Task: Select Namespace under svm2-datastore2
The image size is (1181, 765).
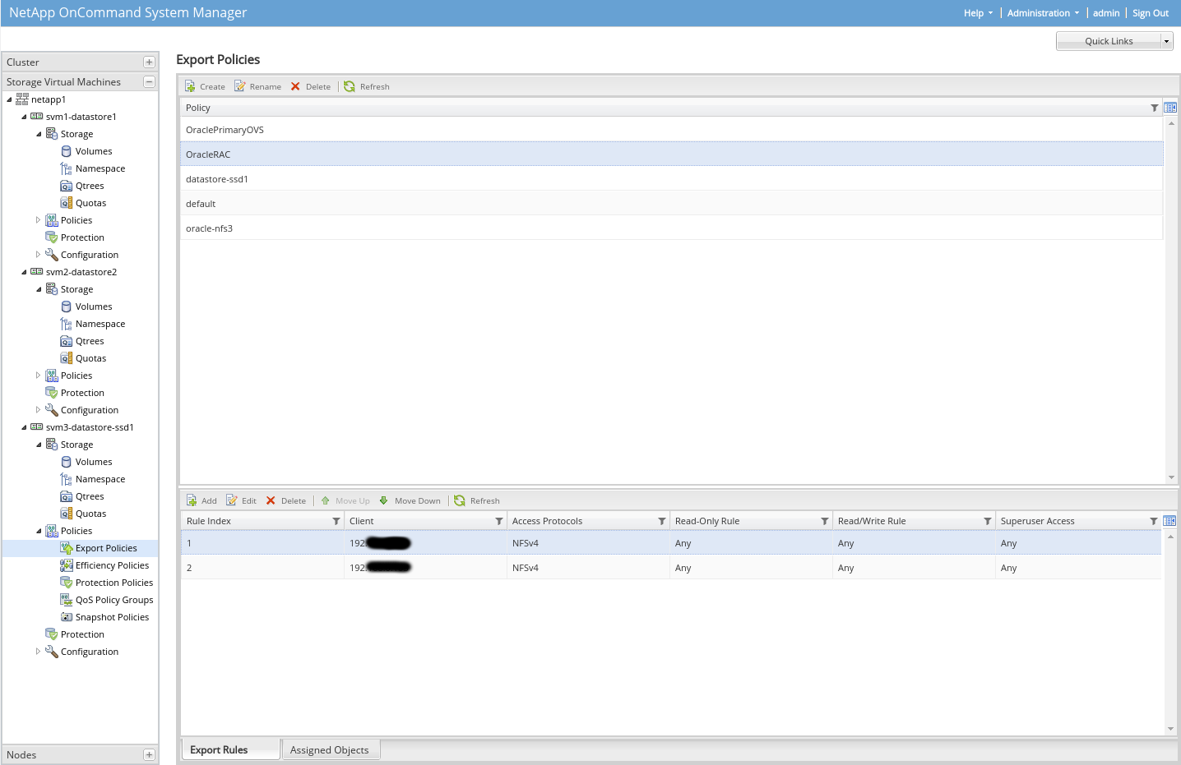Action: pos(100,324)
